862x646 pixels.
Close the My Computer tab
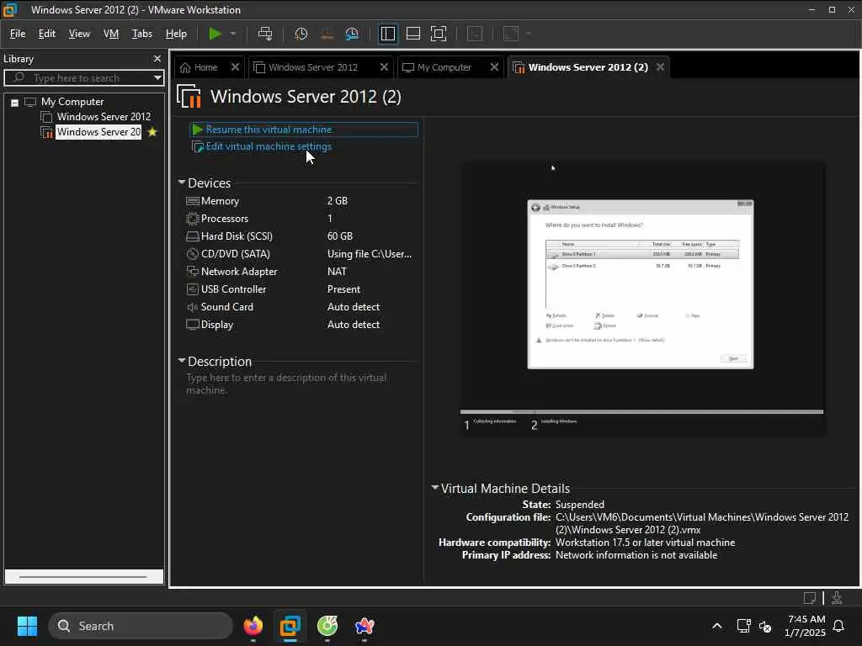coord(494,67)
